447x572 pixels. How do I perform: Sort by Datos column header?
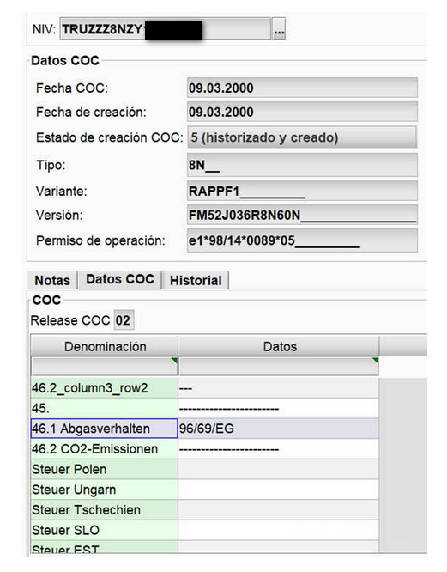[x=279, y=346]
